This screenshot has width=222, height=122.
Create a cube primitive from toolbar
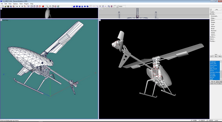click(74, 6)
